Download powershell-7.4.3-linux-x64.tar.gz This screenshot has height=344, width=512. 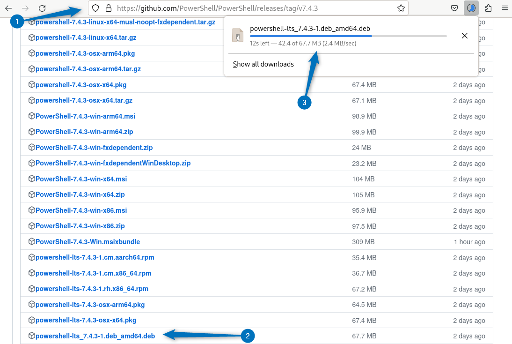[x=86, y=37]
